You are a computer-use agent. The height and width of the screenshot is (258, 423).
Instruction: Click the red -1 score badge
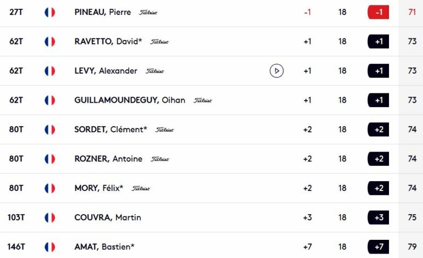coord(378,12)
